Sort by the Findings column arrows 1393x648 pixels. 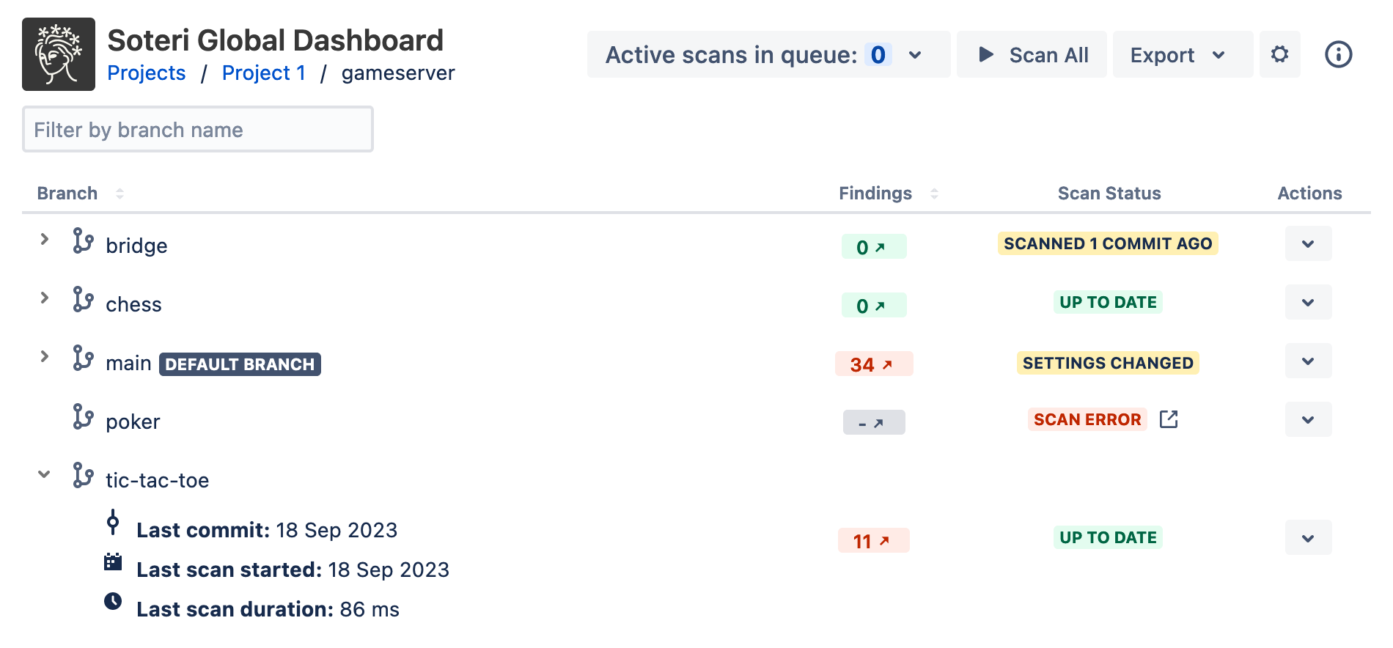point(934,194)
